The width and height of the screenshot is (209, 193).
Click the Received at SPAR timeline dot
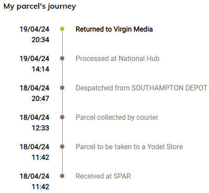pyautogui.click(x=62, y=176)
